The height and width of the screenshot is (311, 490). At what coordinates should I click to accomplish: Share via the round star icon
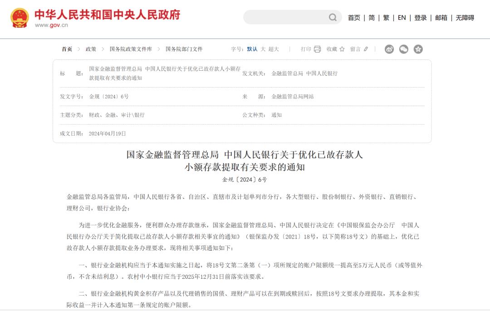(x=418, y=49)
